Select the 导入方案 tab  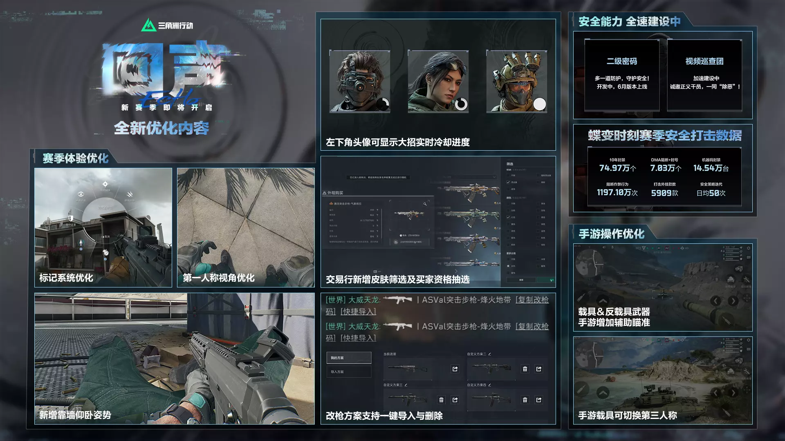(349, 372)
